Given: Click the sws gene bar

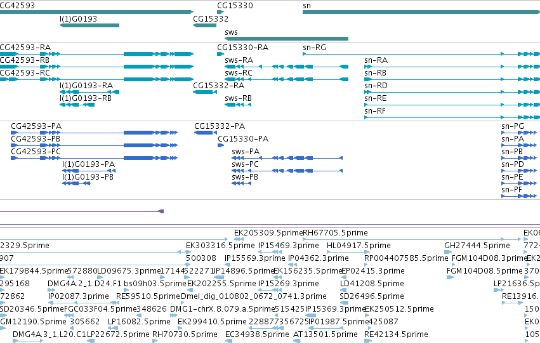Looking at the screenshot, I should (x=287, y=39).
